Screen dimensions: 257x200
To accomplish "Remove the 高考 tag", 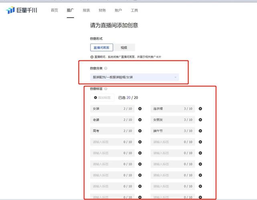I will click(x=140, y=131).
